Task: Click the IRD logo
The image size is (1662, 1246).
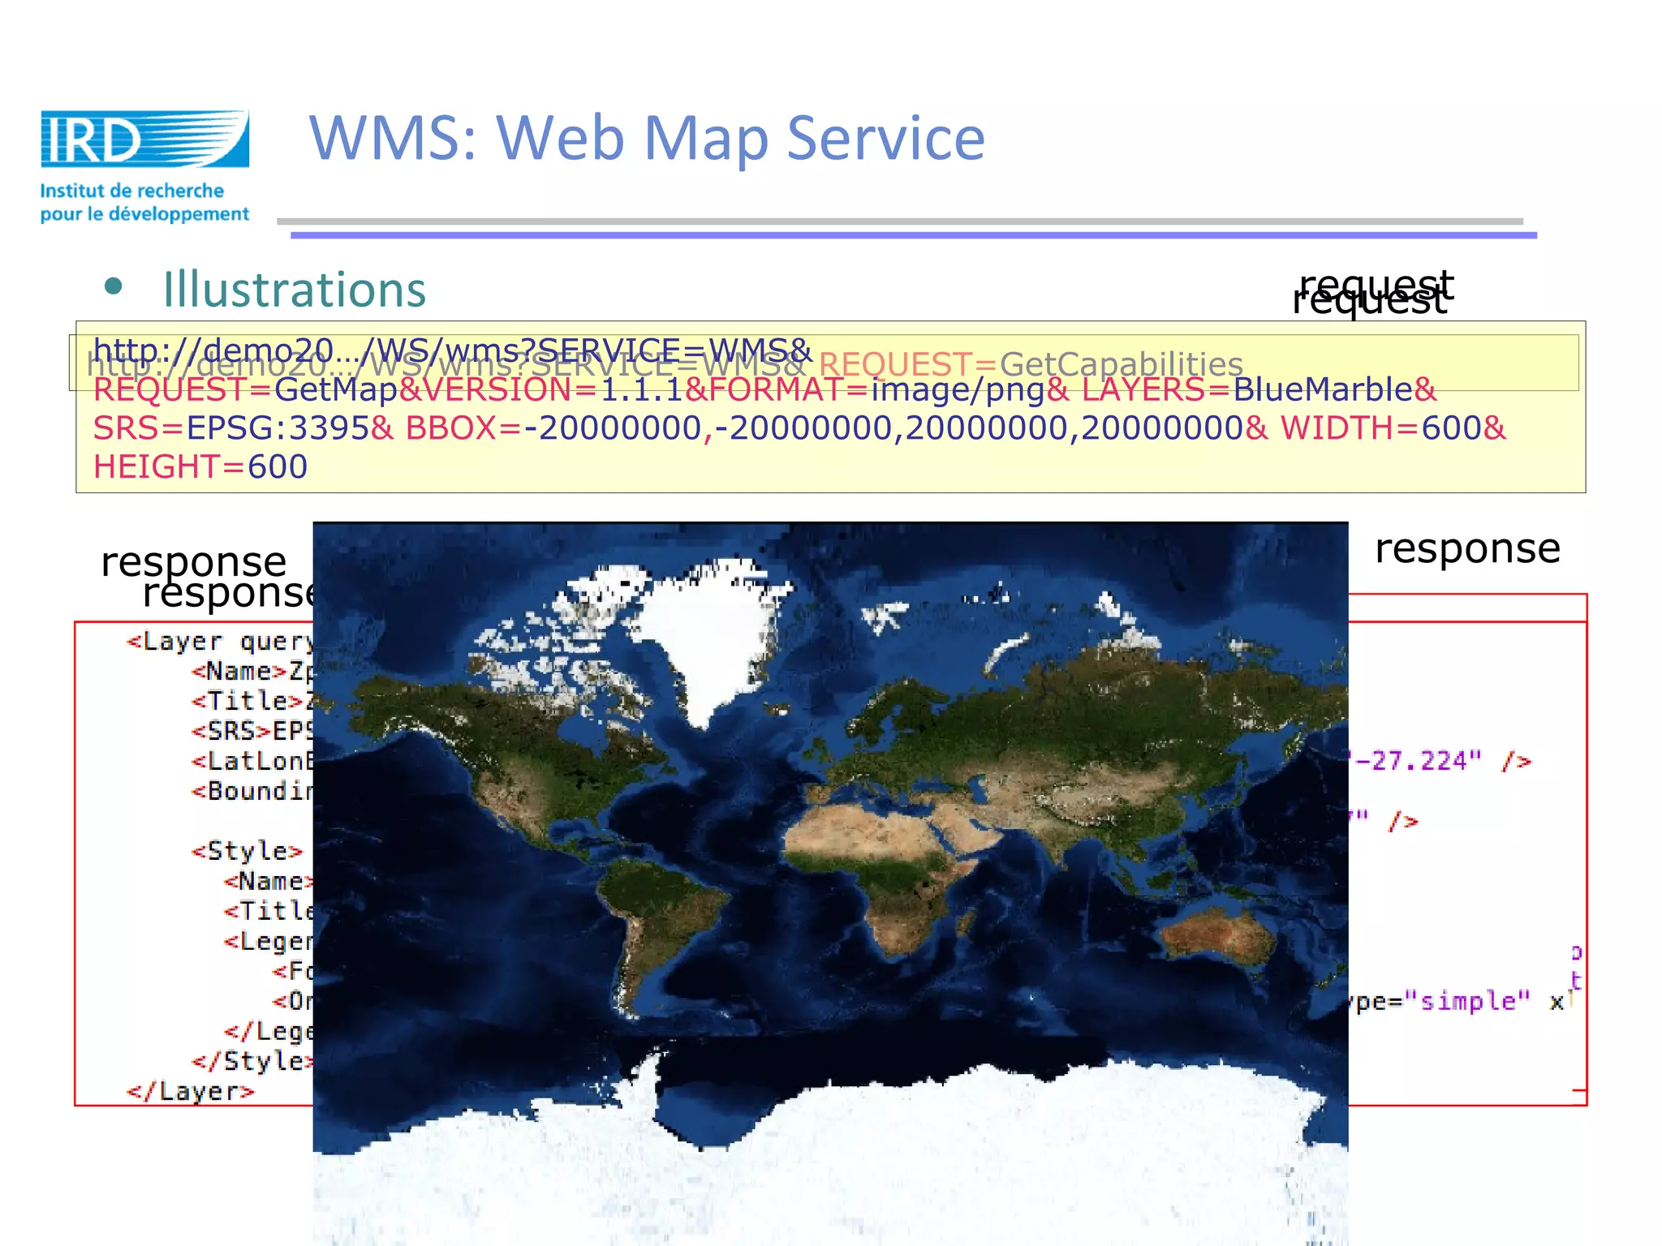Action: [x=145, y=139]
